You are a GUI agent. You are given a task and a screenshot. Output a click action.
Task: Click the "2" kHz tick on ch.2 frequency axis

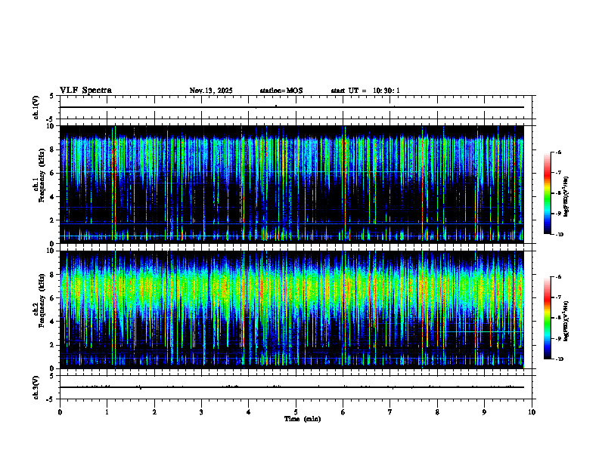(52, 345)
